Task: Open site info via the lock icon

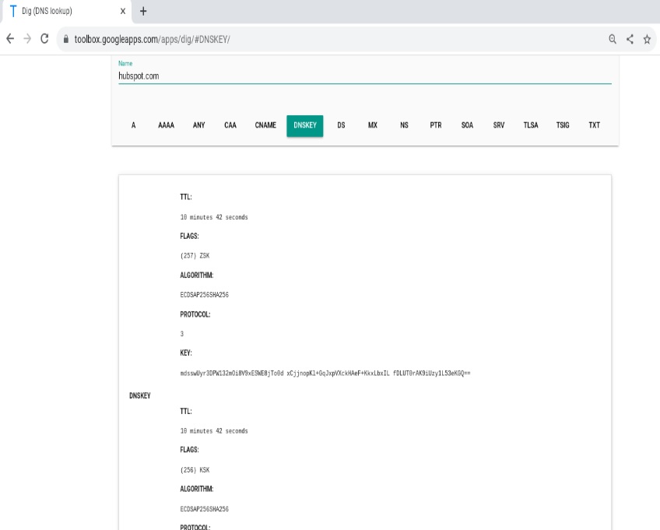Action: [66, 39]
